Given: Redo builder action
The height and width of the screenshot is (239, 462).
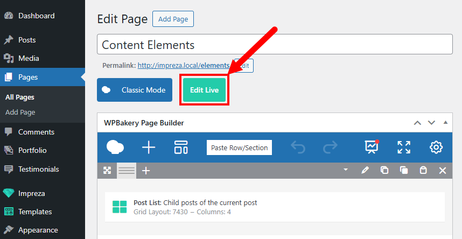Looking at the screenshot, I should [330, 147].
